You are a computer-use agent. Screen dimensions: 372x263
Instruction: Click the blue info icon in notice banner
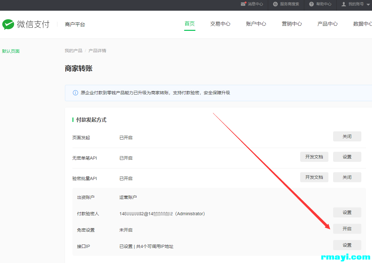tap(75, 93)
